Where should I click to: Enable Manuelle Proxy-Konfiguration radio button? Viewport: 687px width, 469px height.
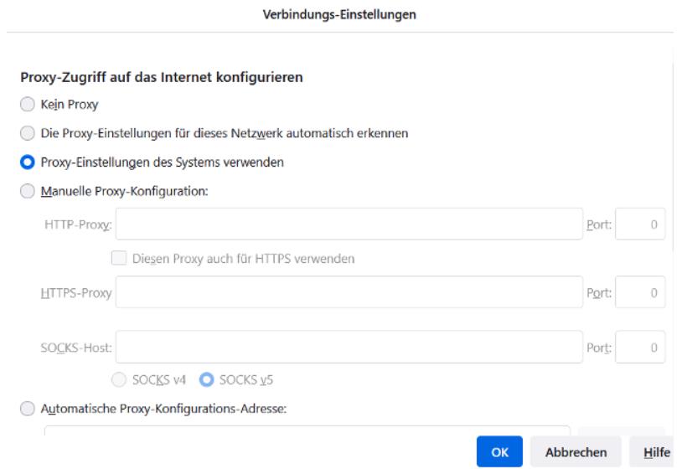(27, 191)
